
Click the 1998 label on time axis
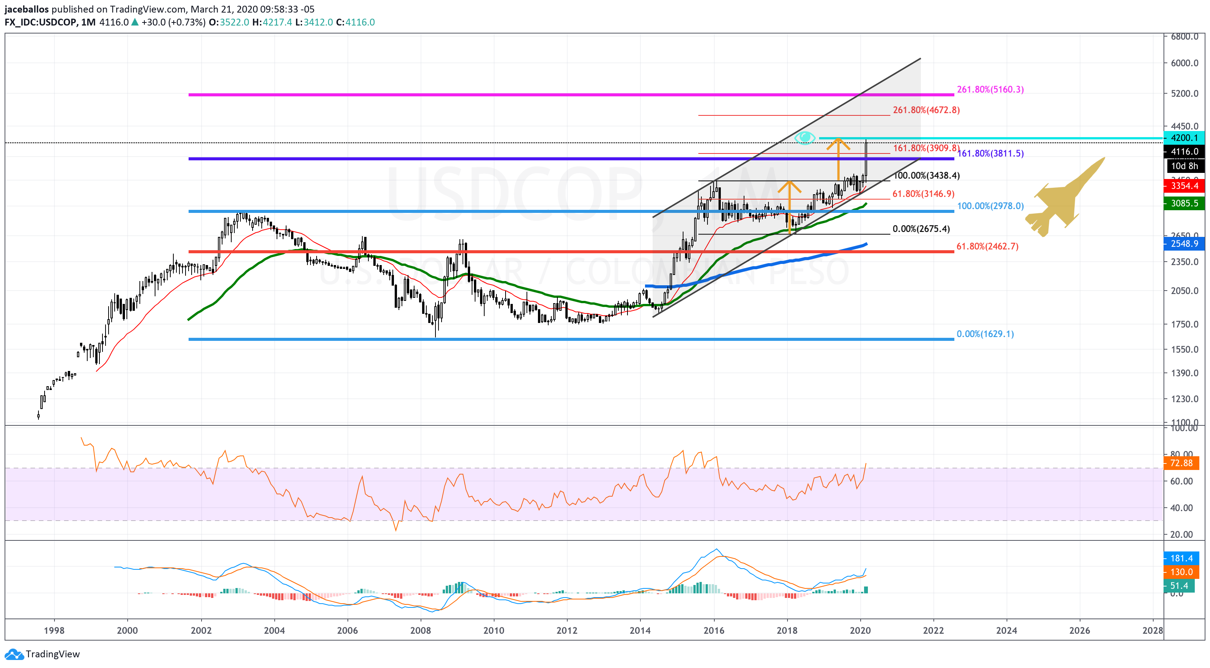[x=54, y=630]
